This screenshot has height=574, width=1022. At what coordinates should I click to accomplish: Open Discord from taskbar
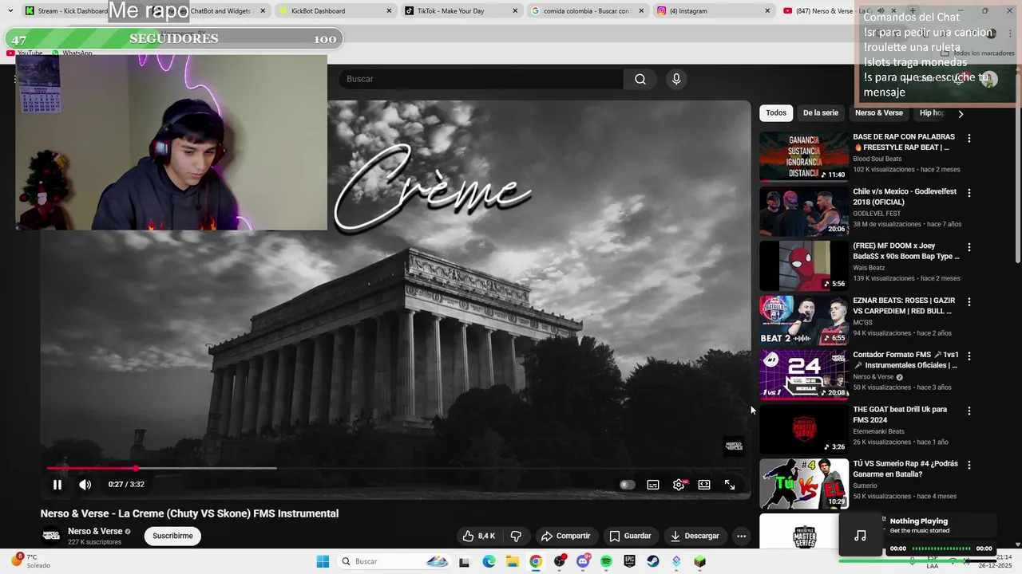pyautogui.click(x=583, y=561)
